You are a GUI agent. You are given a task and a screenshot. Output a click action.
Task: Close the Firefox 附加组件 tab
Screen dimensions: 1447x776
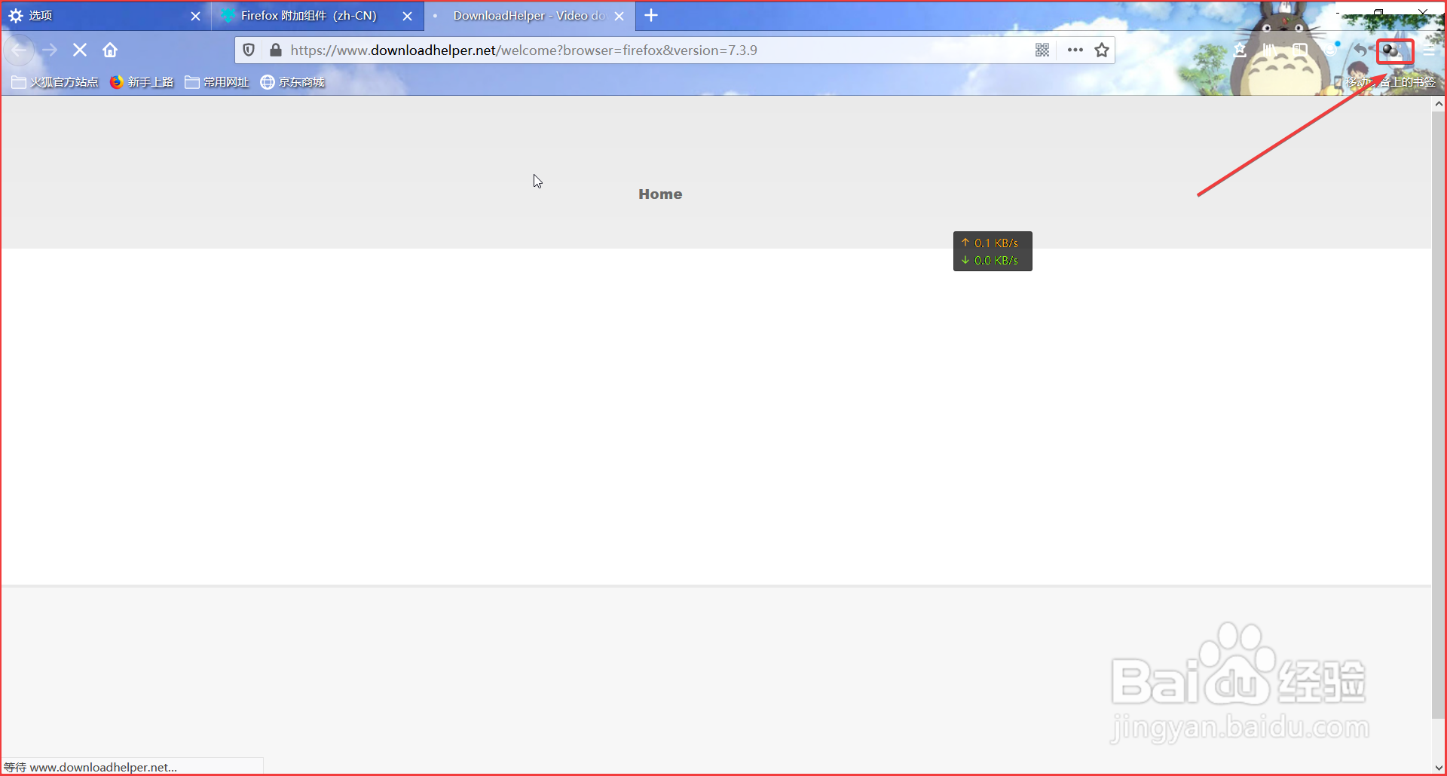coord(408,16)
